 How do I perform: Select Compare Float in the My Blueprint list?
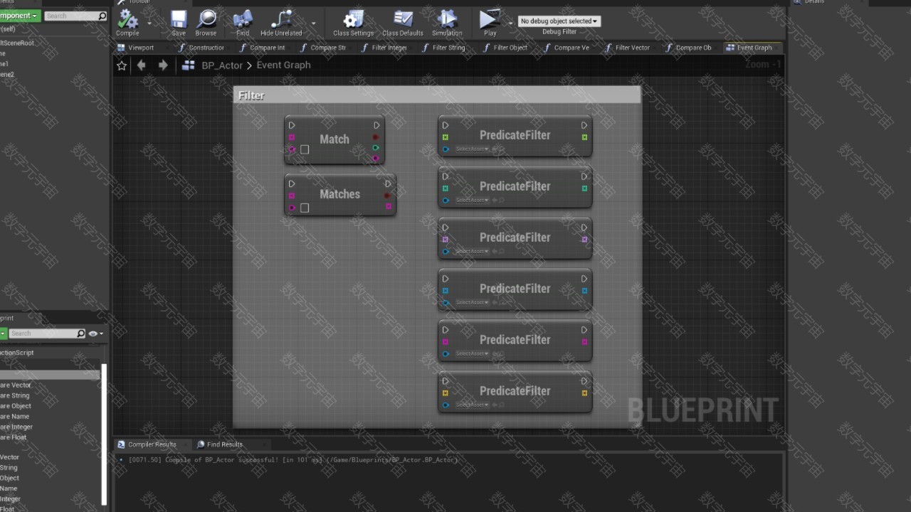click(x=14, y=437)
